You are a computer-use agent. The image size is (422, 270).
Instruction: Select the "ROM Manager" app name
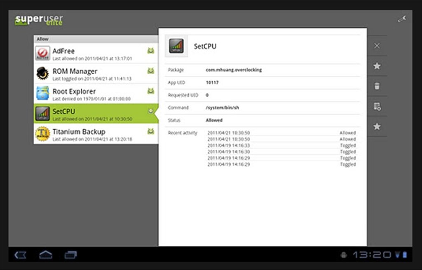click(x=75, y=71)
